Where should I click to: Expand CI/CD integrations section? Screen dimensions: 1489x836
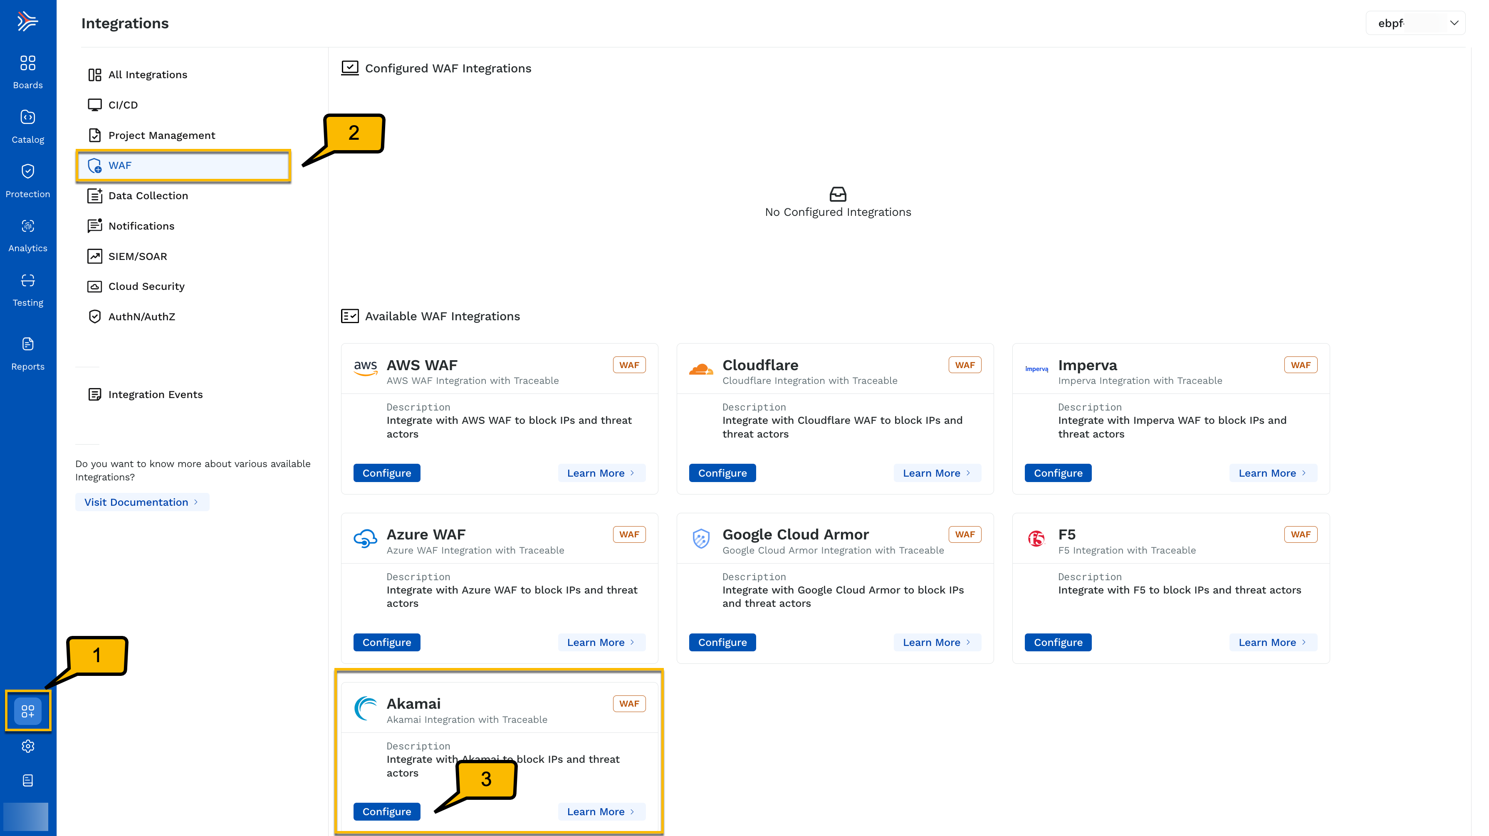coord(123,104)
